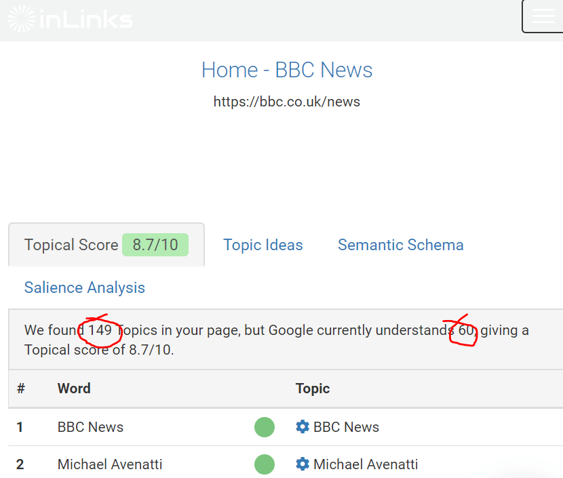
Task: Click row number 2
Action: click(20, 464)
